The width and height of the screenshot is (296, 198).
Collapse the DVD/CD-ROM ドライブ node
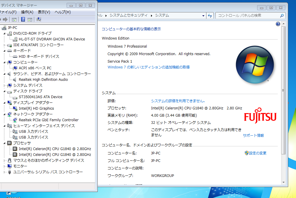click(x=5, y=34)
